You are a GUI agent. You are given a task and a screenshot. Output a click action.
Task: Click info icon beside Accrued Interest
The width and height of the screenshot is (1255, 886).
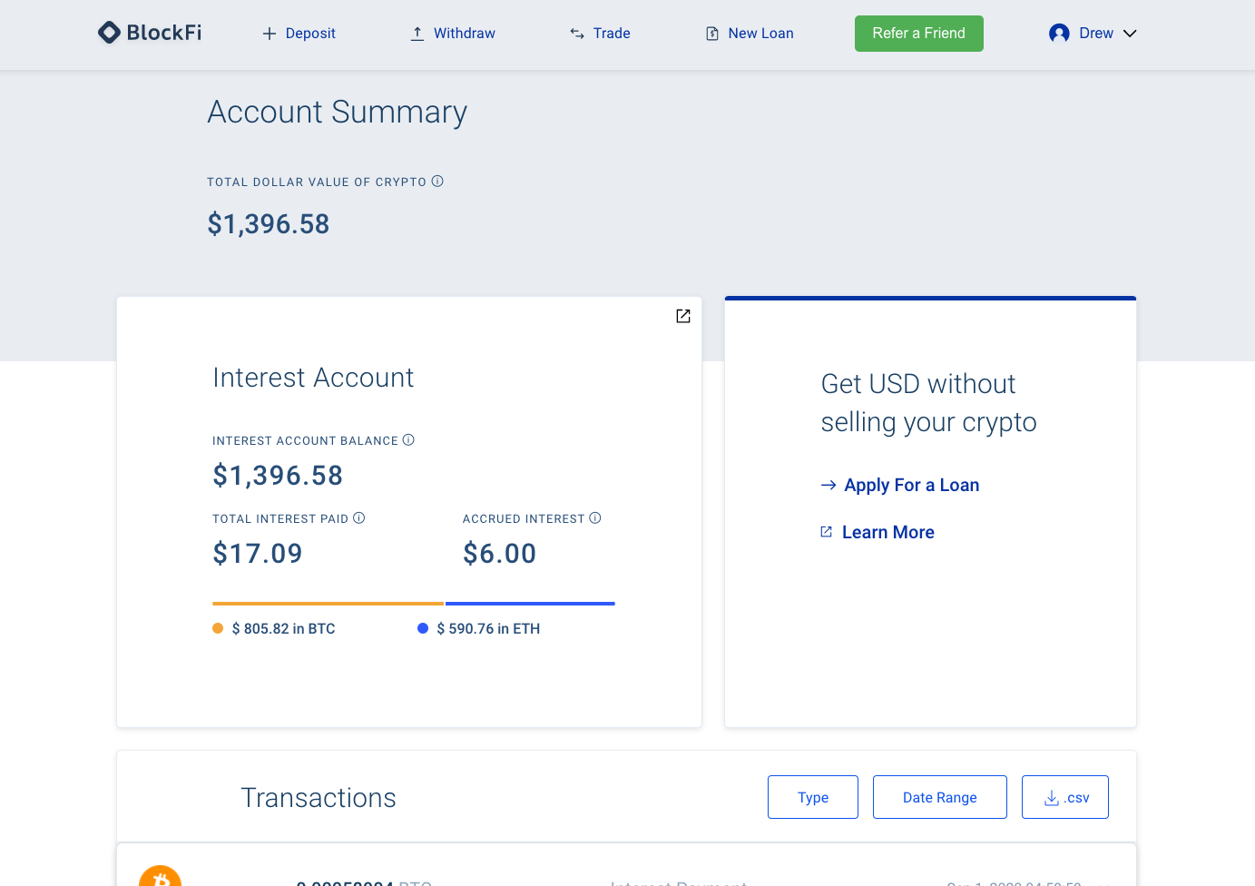pyautogui.click(x=595, y=518)
